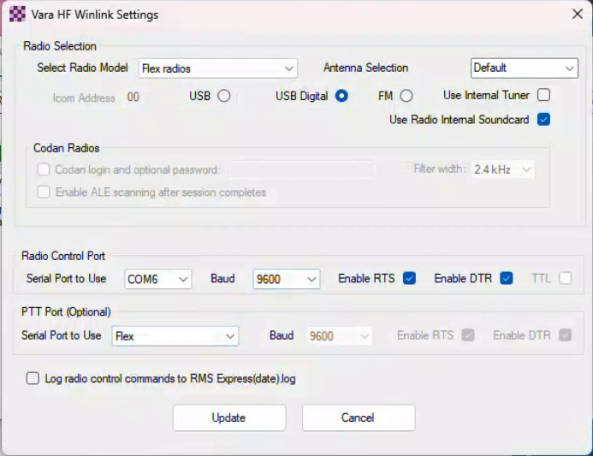Click the Icom Address field
The height and width of the screenshot is (456, 593).
pyautogui.click(x=133, y=98)
